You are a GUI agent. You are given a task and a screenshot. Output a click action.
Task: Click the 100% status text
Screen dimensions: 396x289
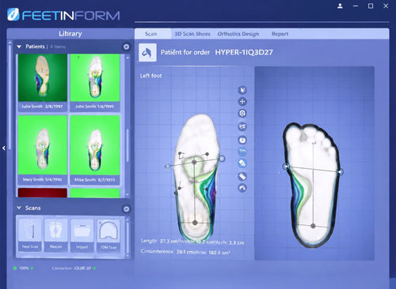click(x=24, y=268)
